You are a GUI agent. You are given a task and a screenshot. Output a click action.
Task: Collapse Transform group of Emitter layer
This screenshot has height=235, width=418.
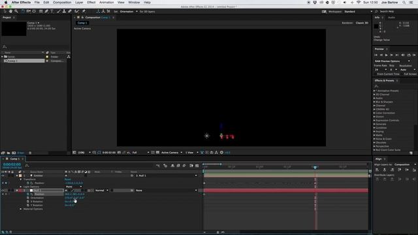tap(21, 180)
